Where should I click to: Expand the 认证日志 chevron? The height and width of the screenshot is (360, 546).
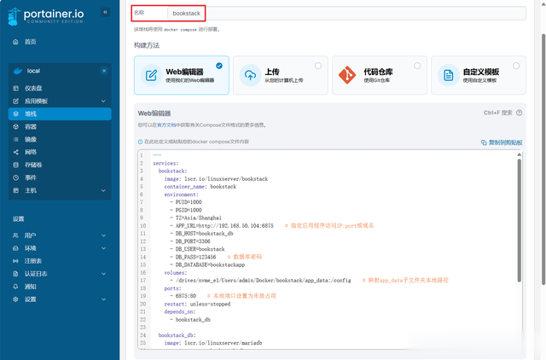pyautogui.click(x=103, y=274)
